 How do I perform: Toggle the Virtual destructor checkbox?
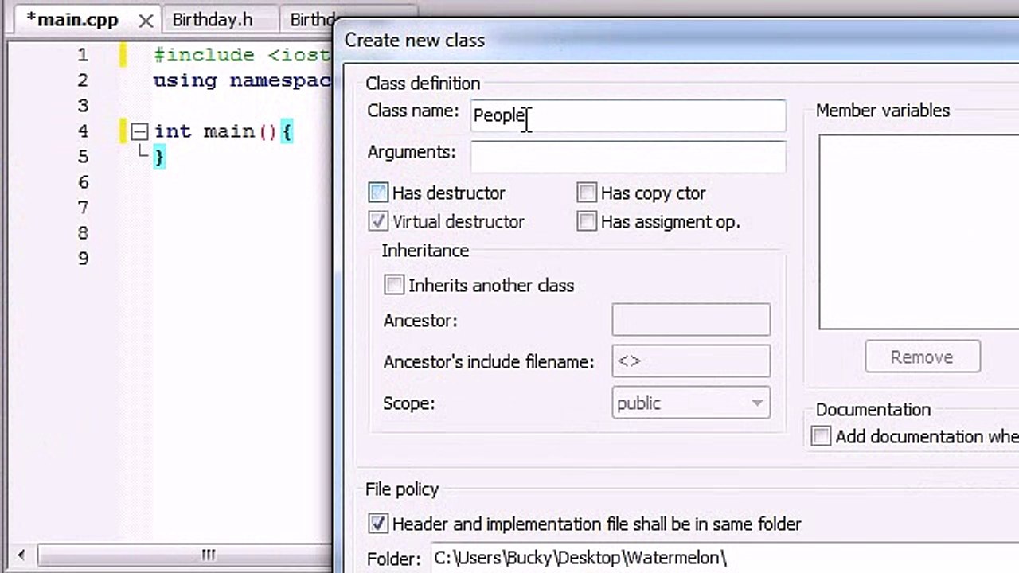click(x=378, y=222)
